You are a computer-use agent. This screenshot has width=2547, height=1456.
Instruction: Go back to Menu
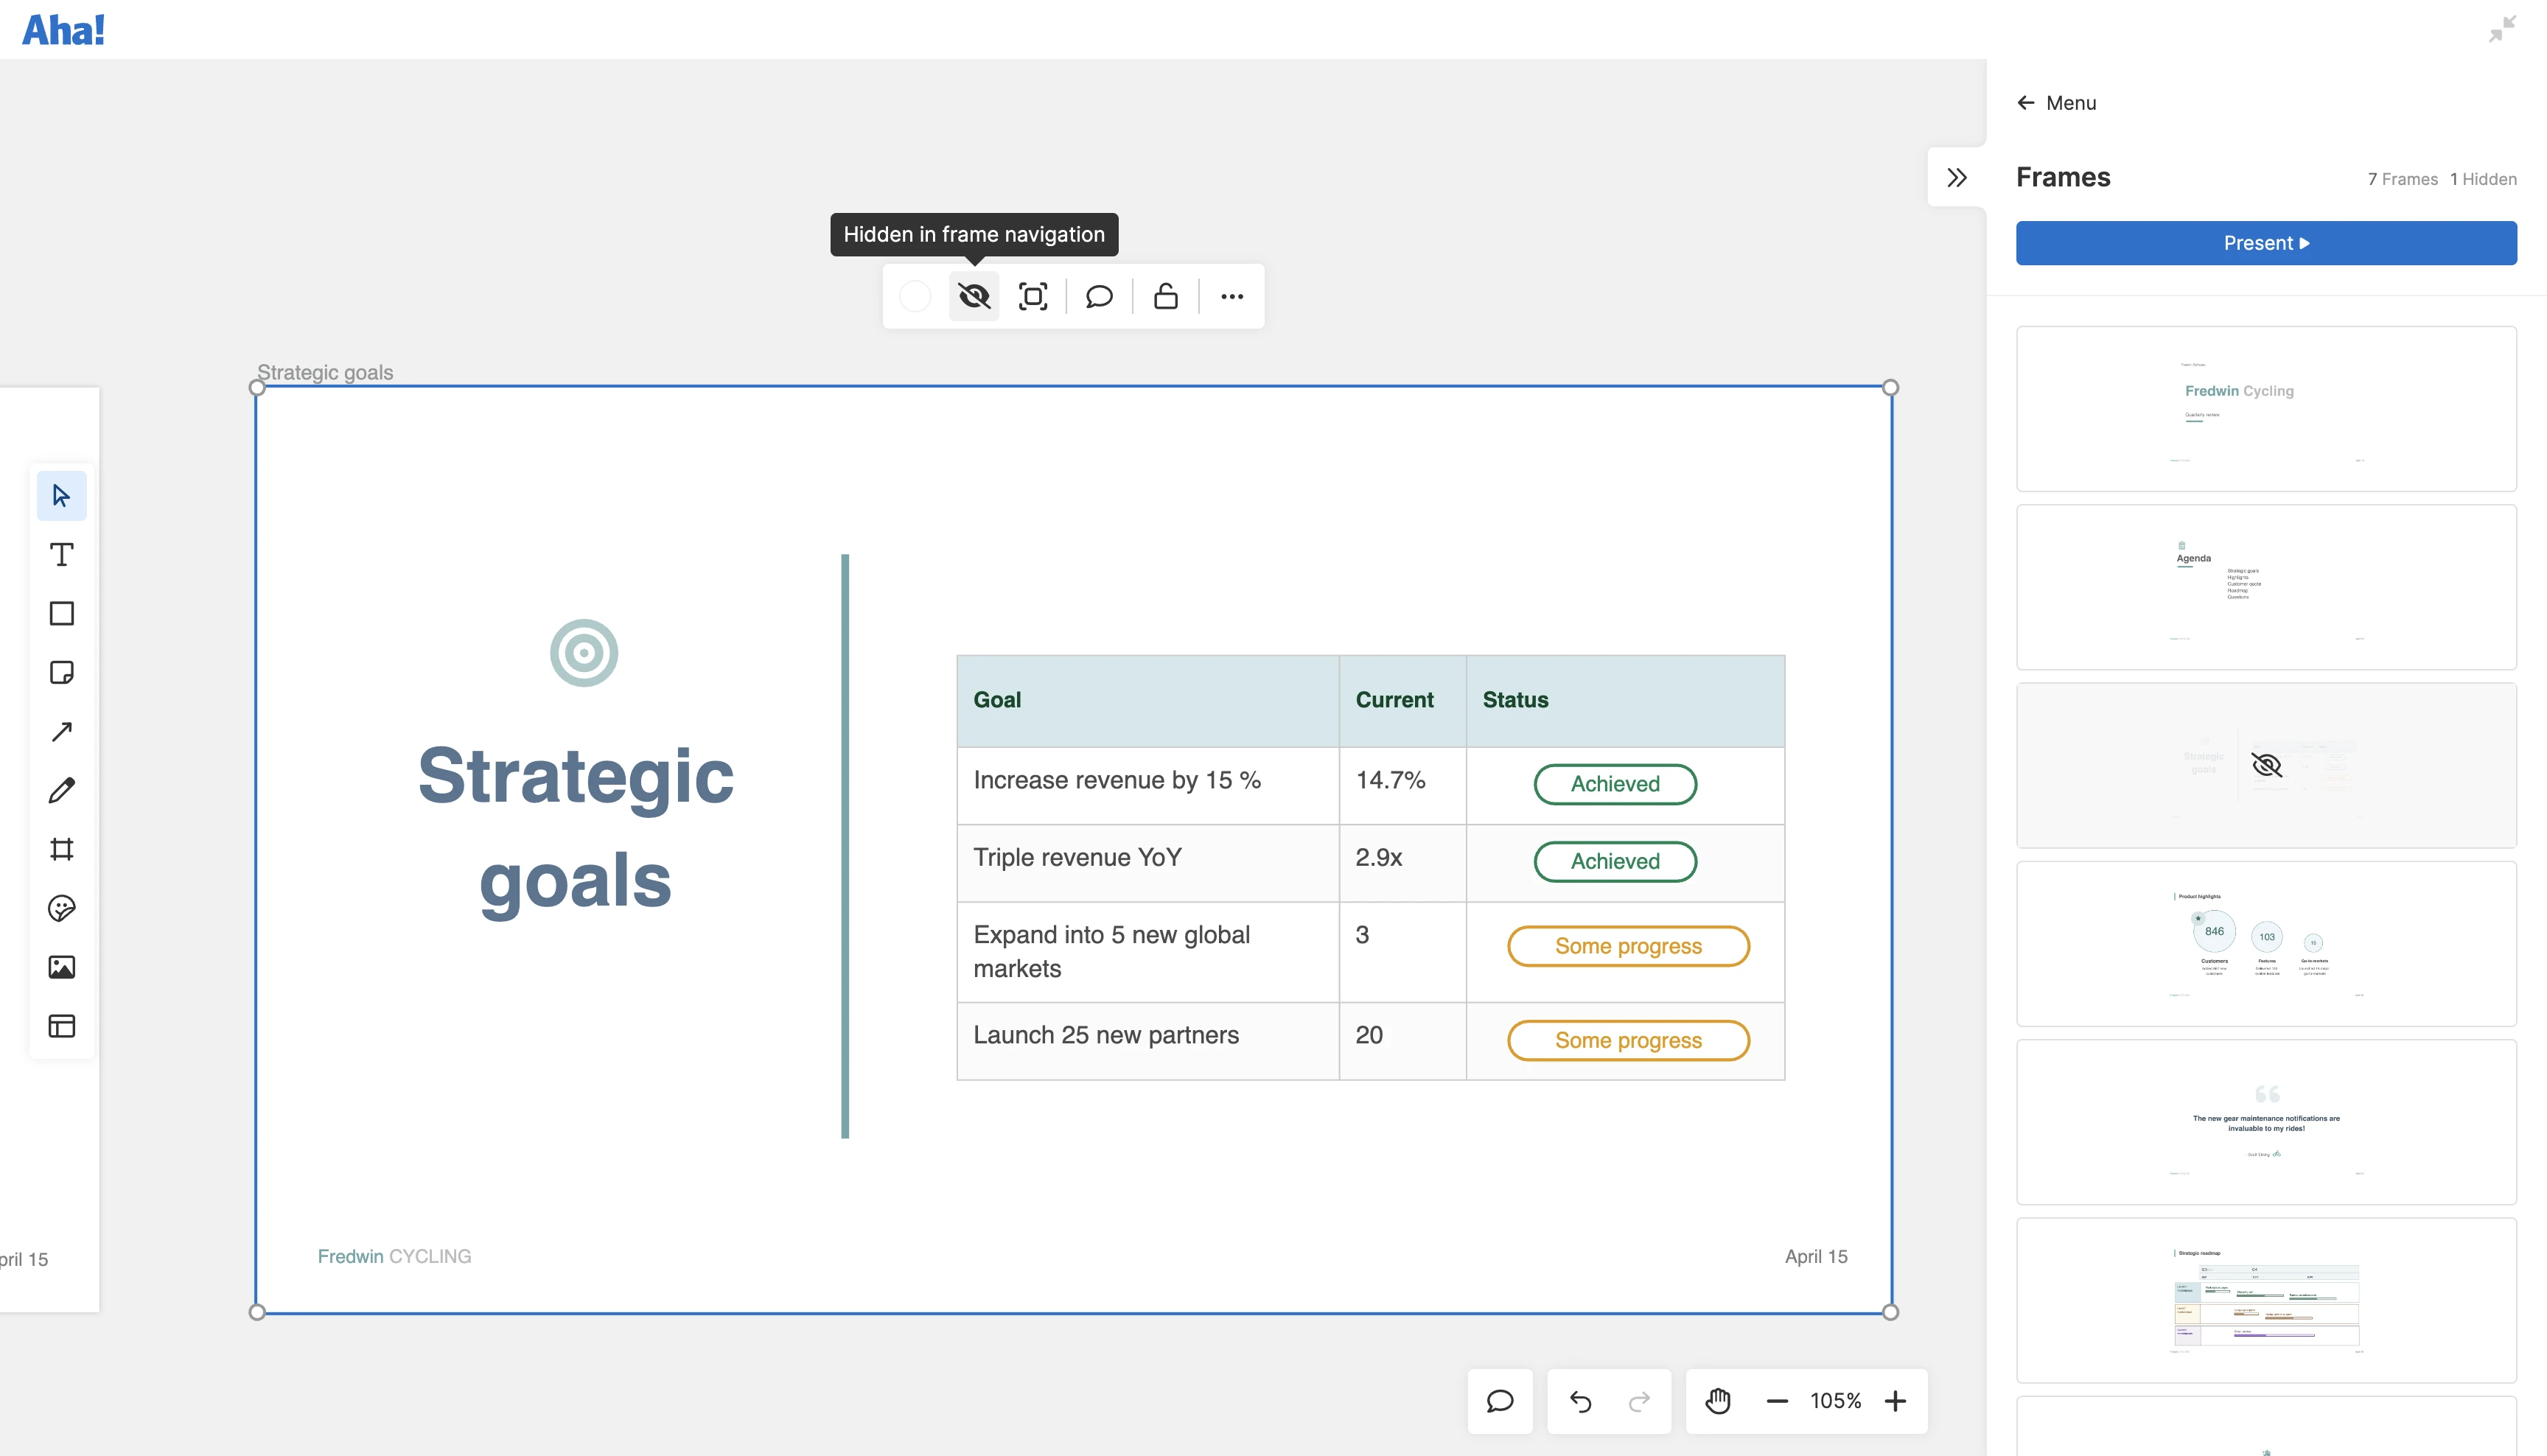2056,103
